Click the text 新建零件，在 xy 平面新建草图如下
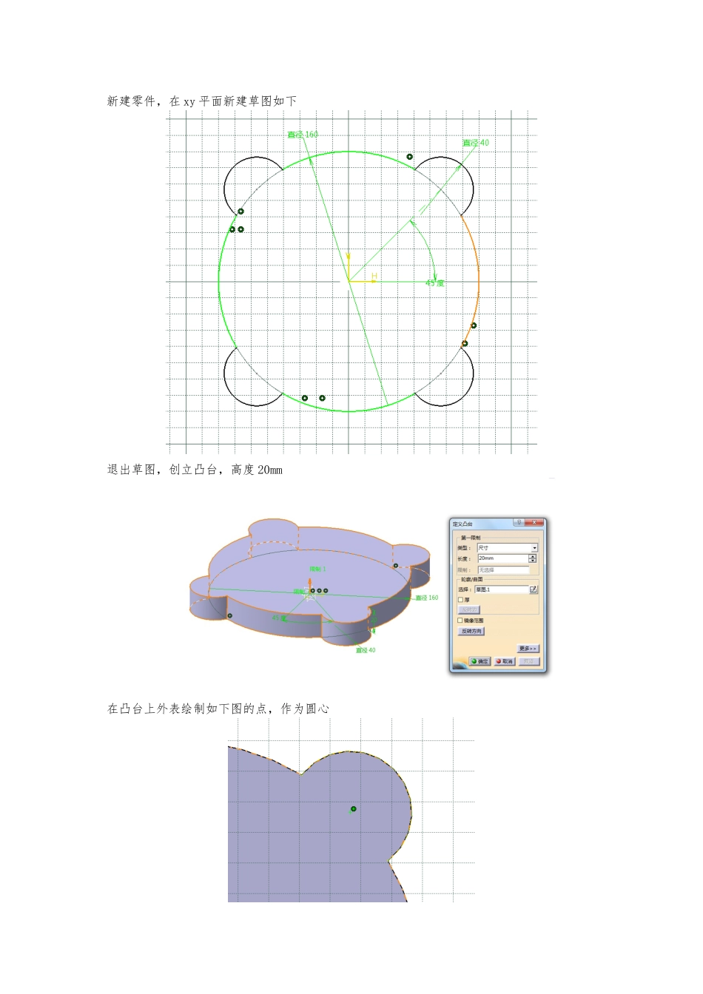The height and width of the screenshot is (994, 703). 202,101
